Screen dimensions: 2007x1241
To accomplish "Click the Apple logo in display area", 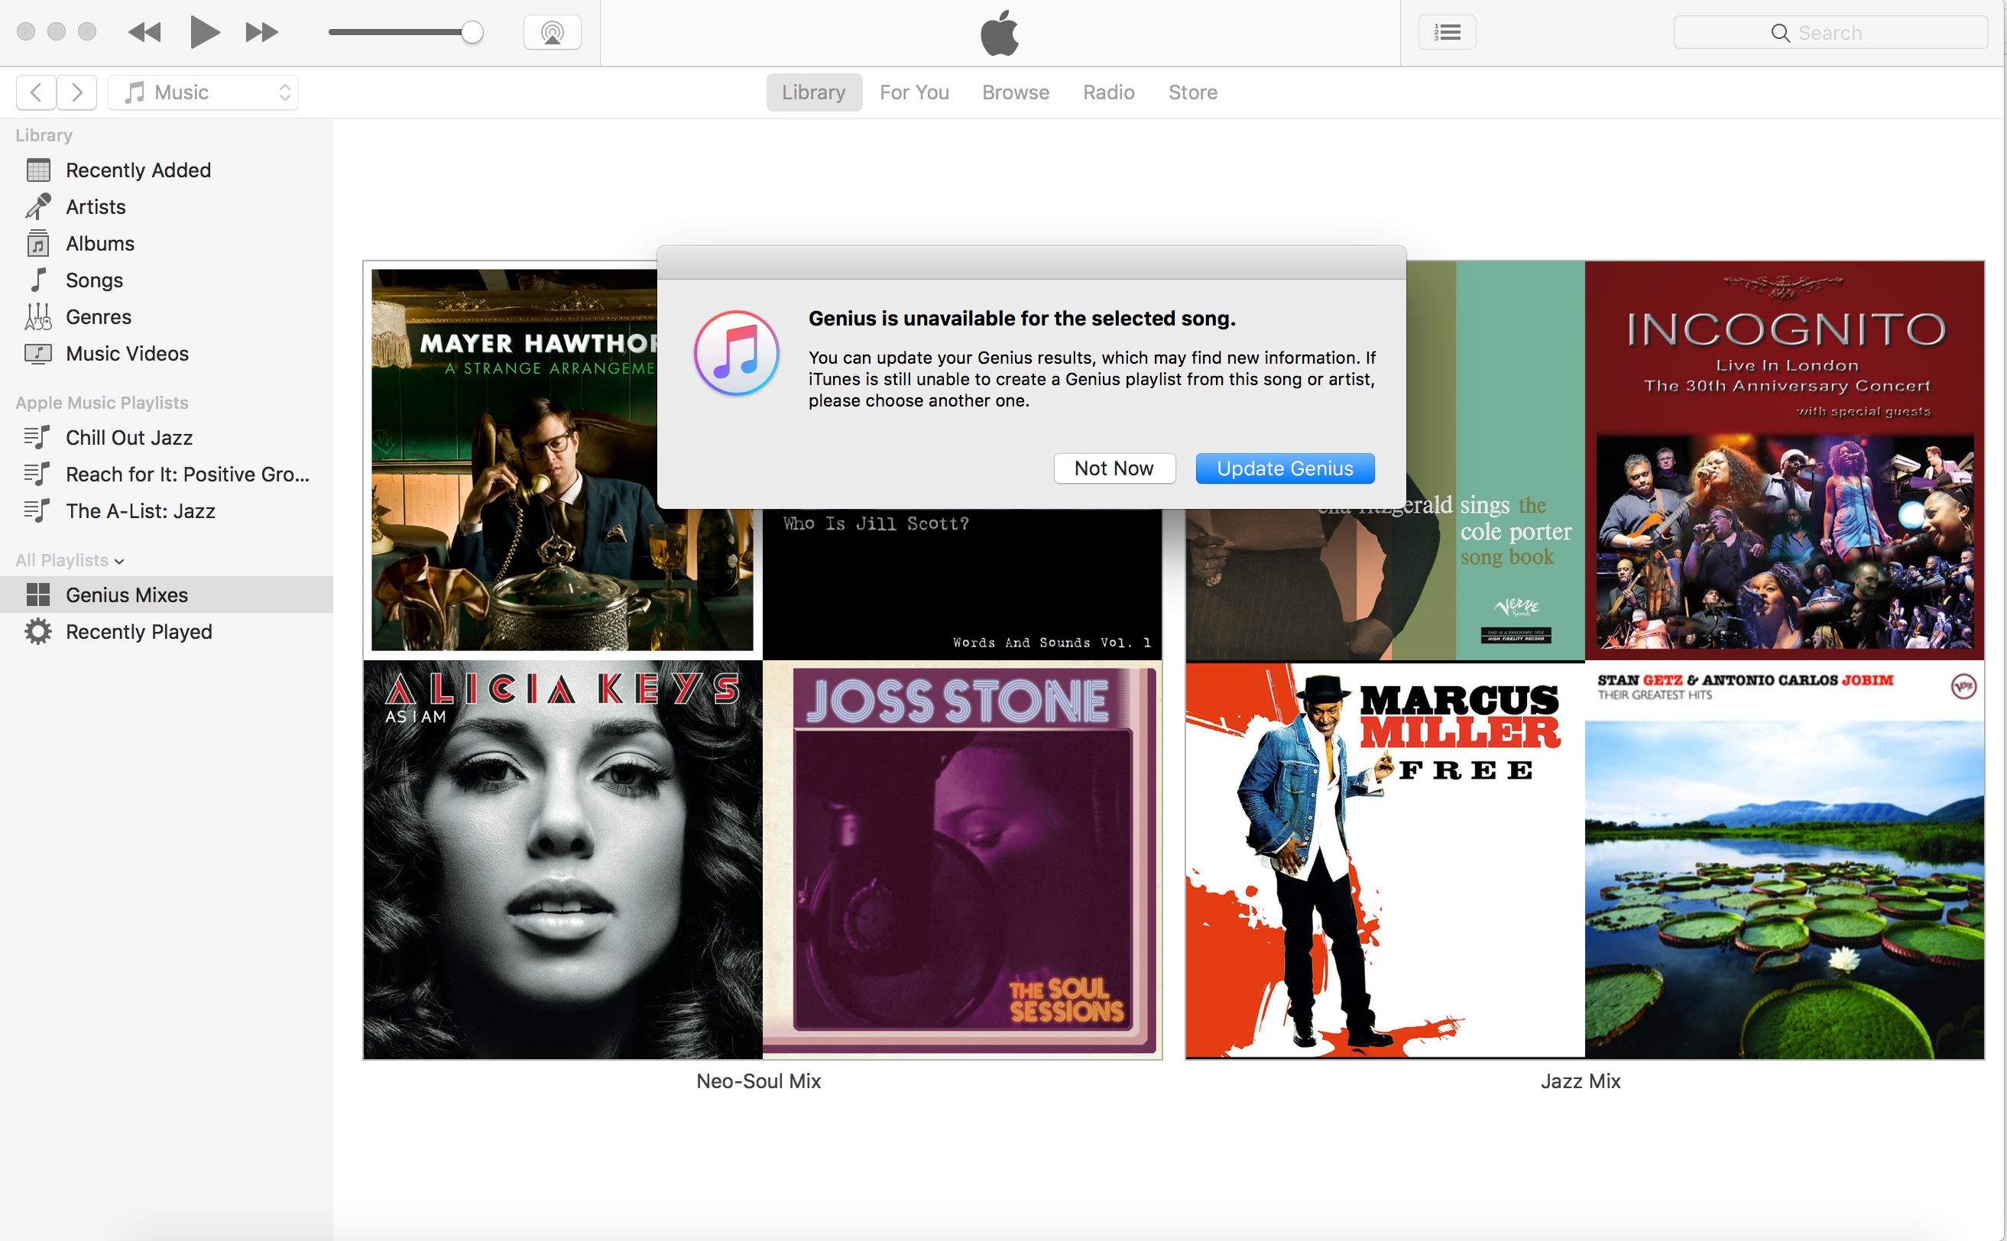I will [x=999, y=33].
